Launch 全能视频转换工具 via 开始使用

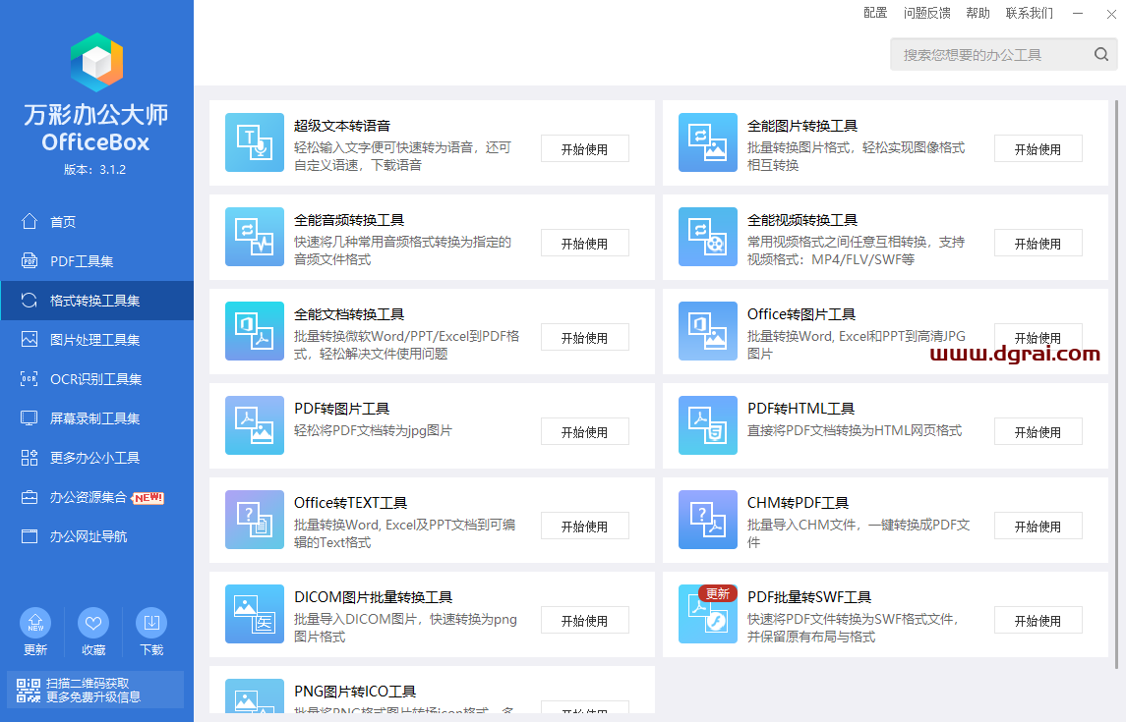coord(1037,243)
